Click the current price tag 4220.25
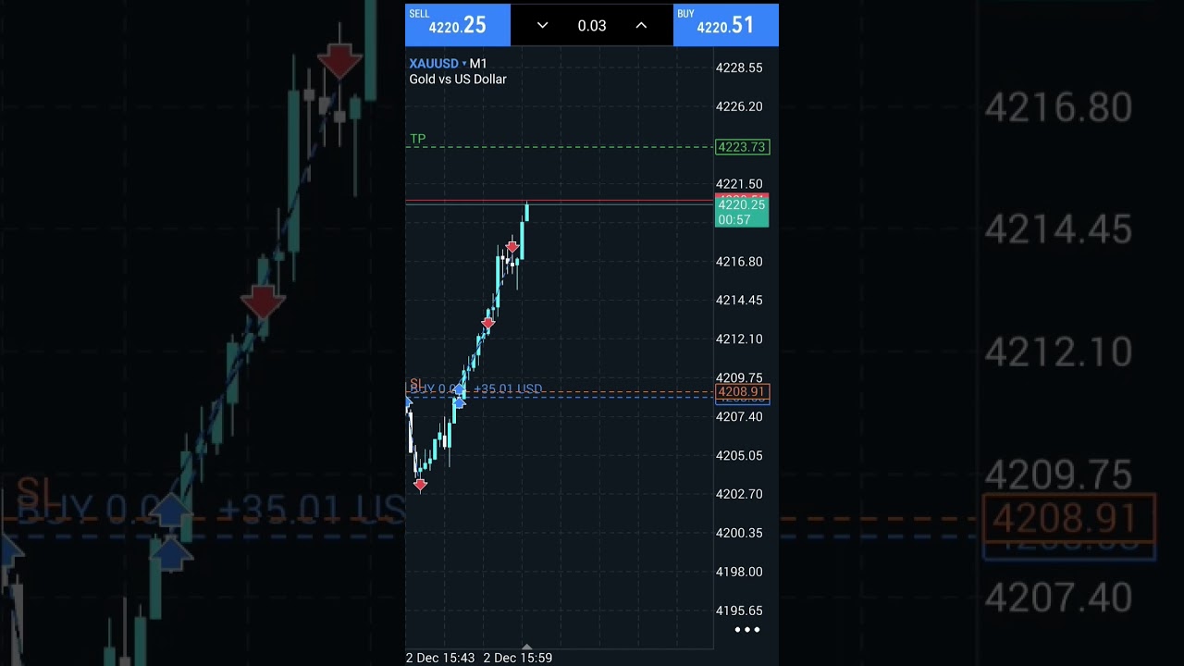Screen dimensions: 1184x666 tap(742, 205)
